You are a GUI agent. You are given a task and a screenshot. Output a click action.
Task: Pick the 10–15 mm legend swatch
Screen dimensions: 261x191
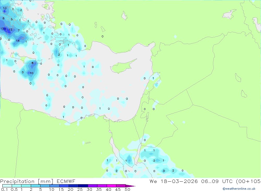55,186
